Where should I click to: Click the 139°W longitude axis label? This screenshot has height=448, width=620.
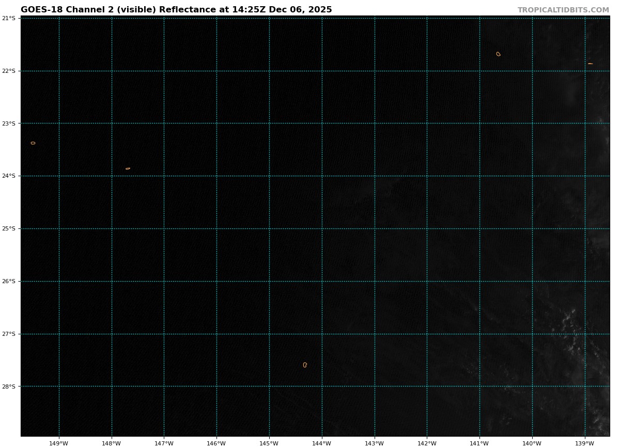pos(584,443)
